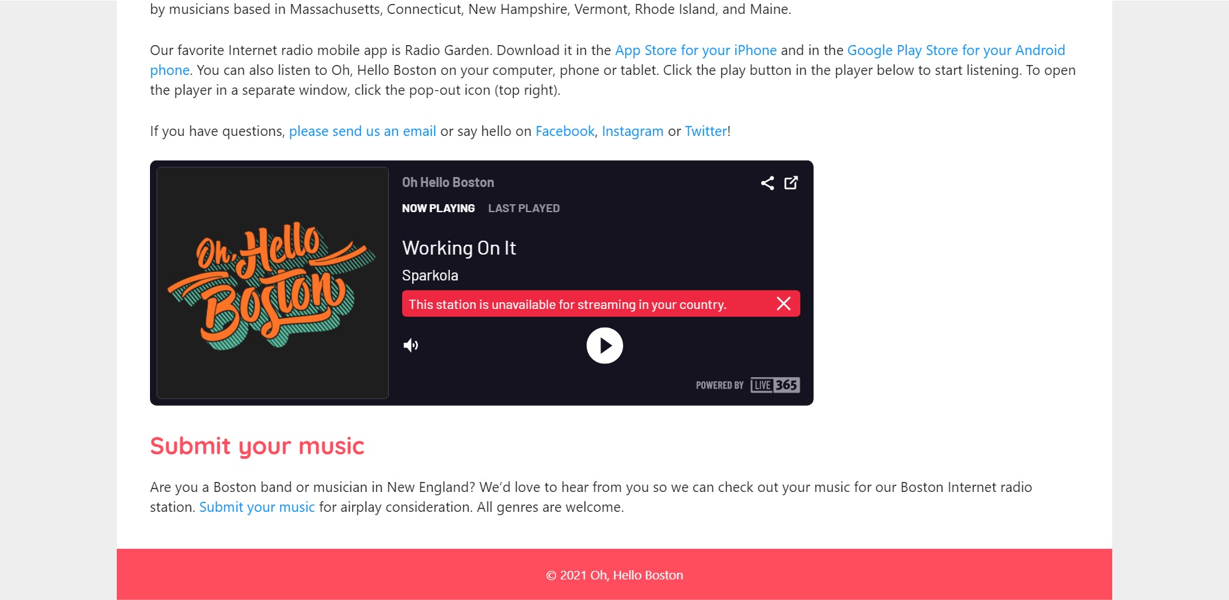Click the share icon in the player
The height and width of the screenshot is (600, 1229).
coord(767,183)
